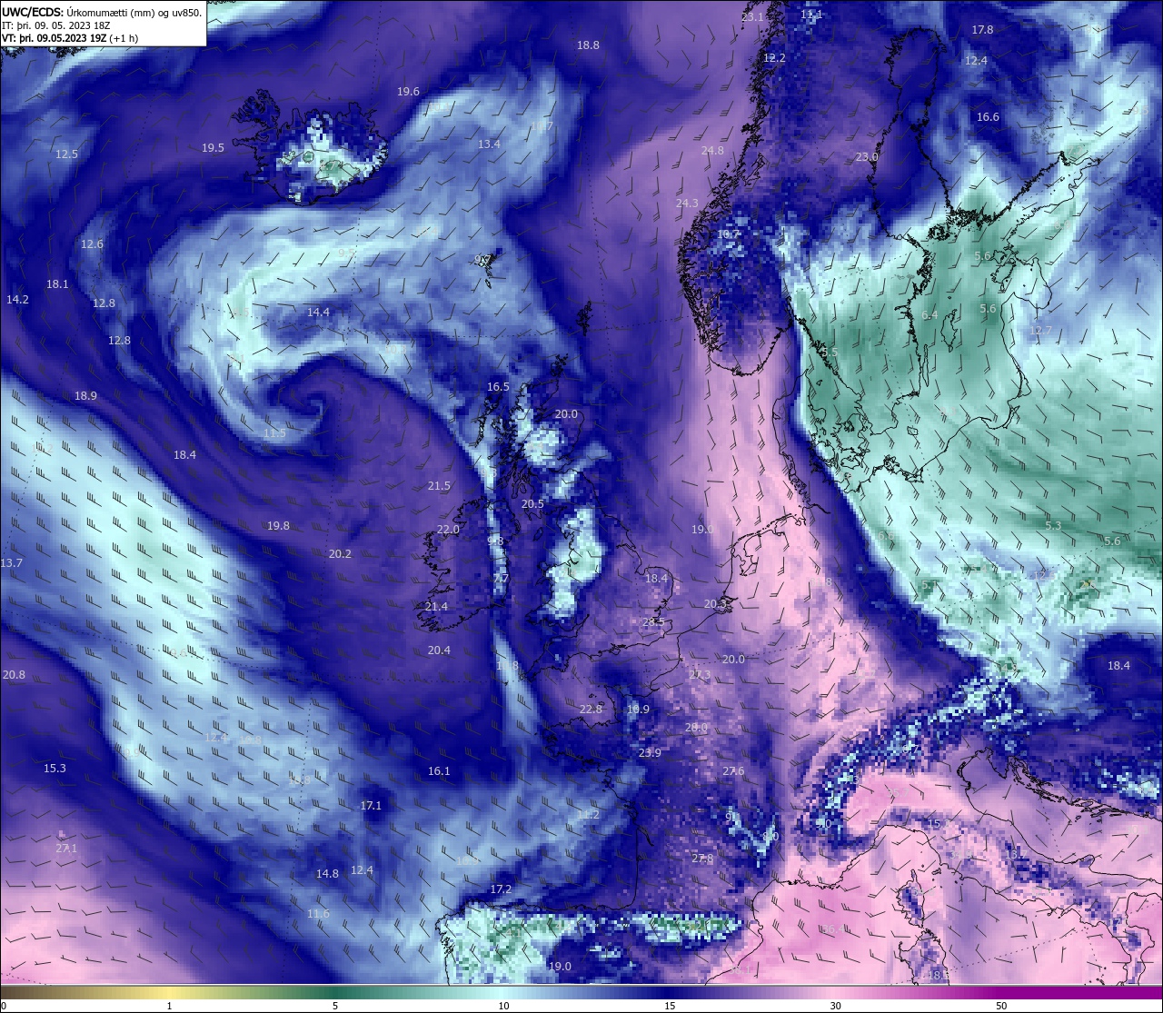Click the map value 20.5
The height and width of the screenshot is (1013, 1163).
click(532, 504)
